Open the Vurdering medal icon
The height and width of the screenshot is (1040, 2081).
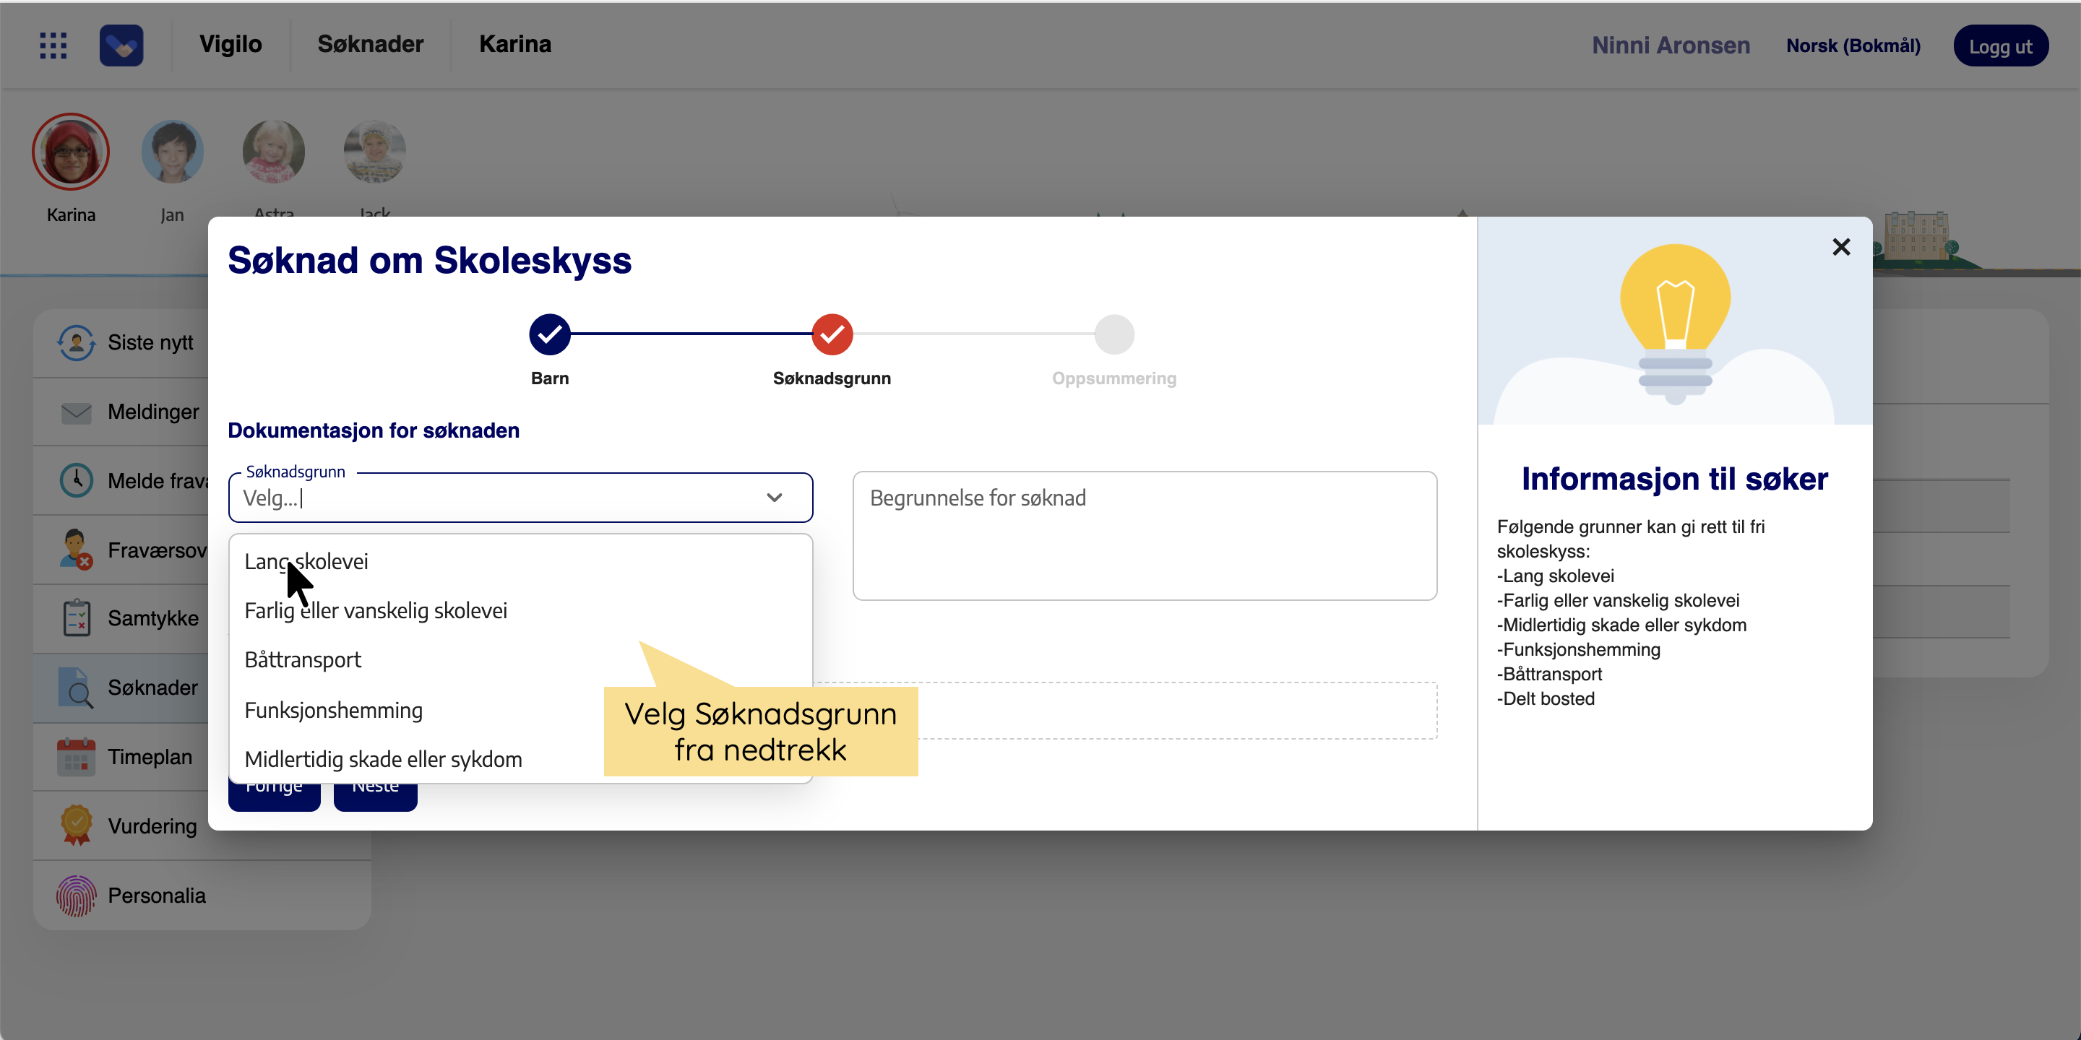tap(76, 825)
